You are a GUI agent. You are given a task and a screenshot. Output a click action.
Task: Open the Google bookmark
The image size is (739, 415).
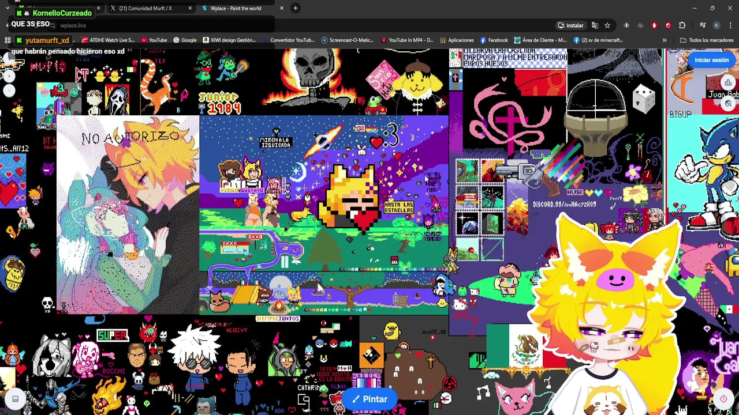(185, 40)
